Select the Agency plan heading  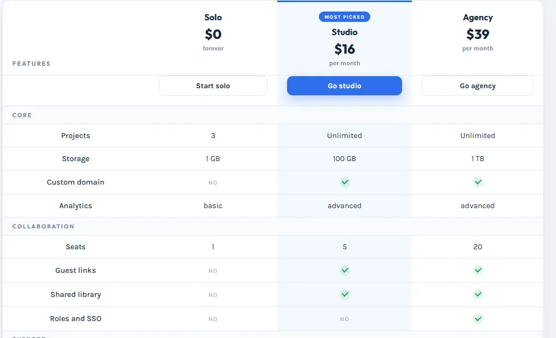pos(478,18)
